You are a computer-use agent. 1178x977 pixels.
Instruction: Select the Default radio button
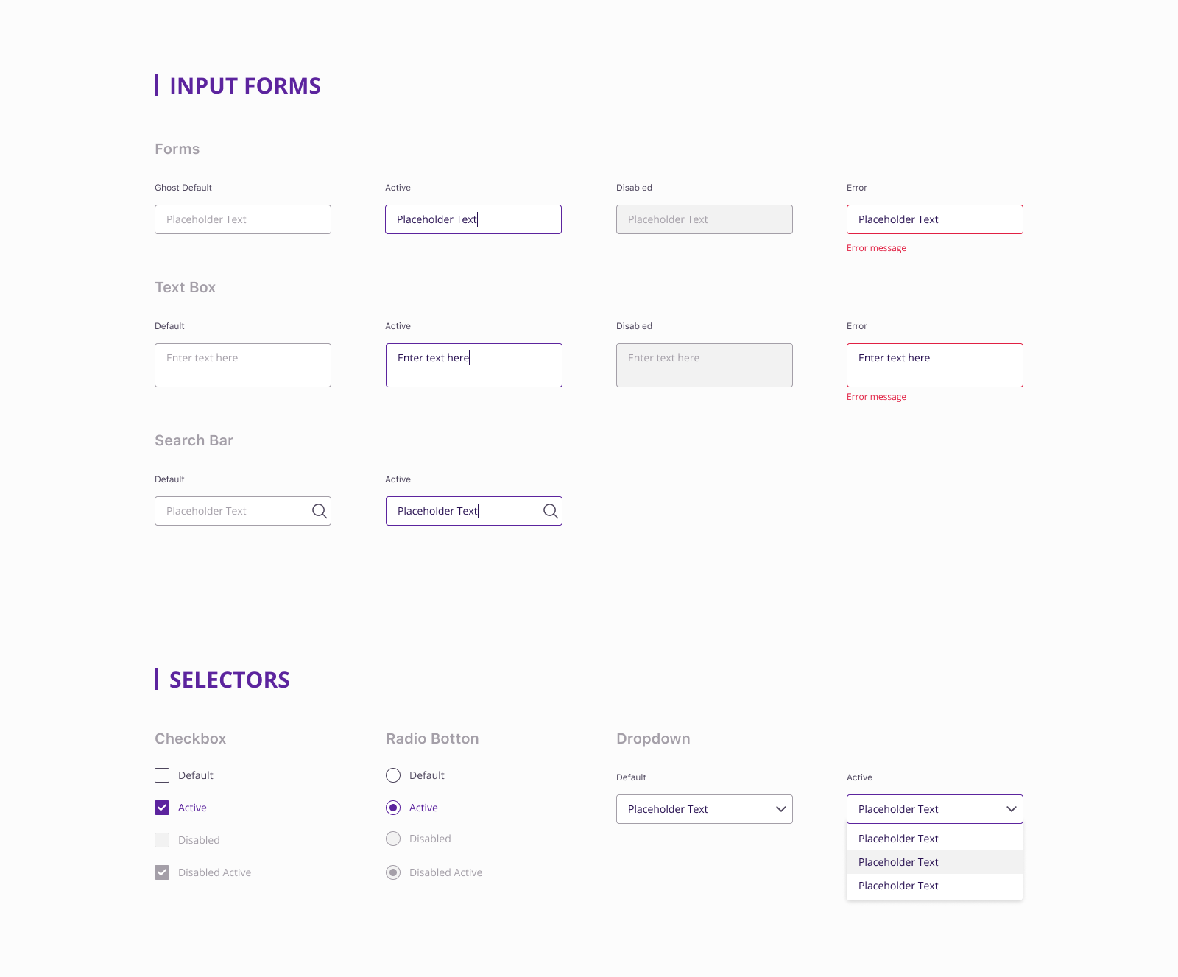(x=393, y=775)
